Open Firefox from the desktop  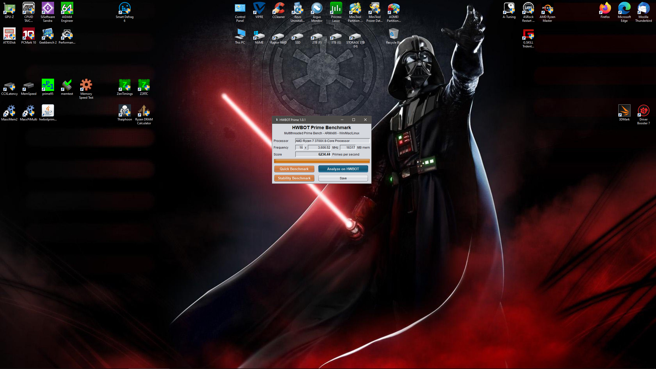click(x=605, y=10)
